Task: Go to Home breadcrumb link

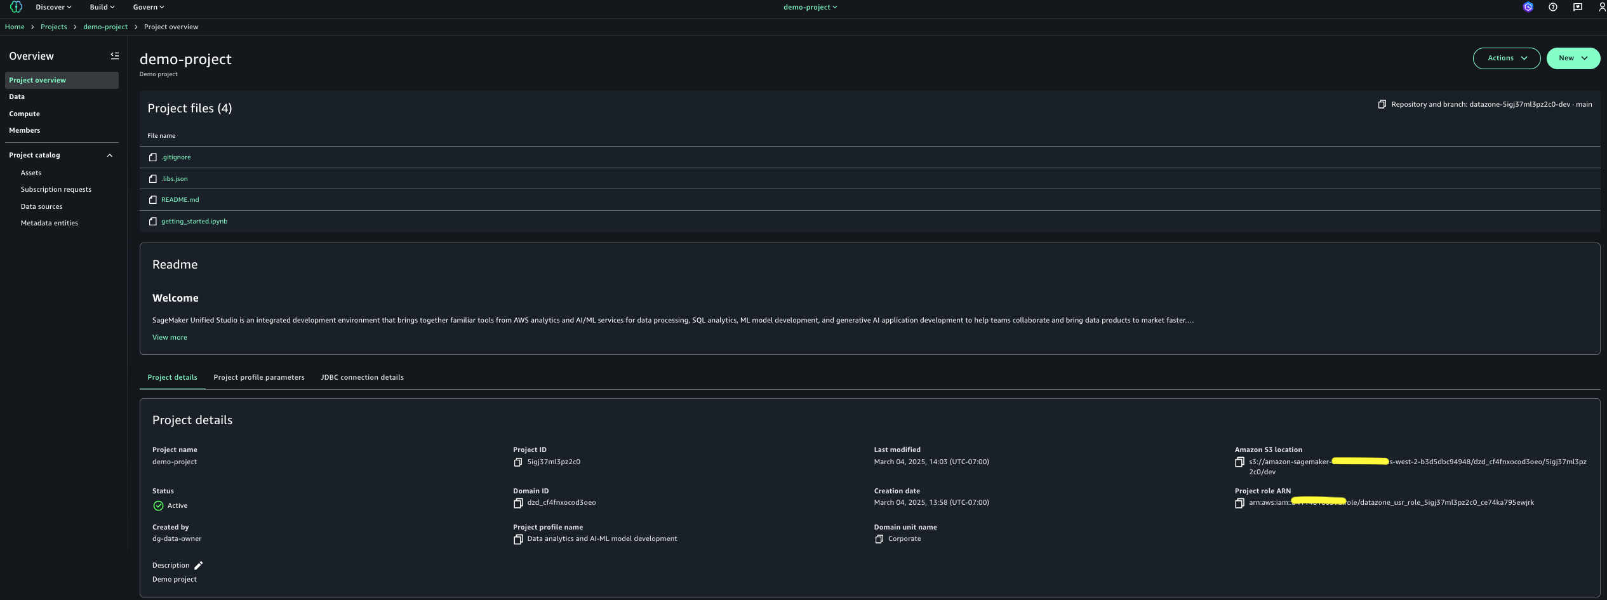Action: 15,27
